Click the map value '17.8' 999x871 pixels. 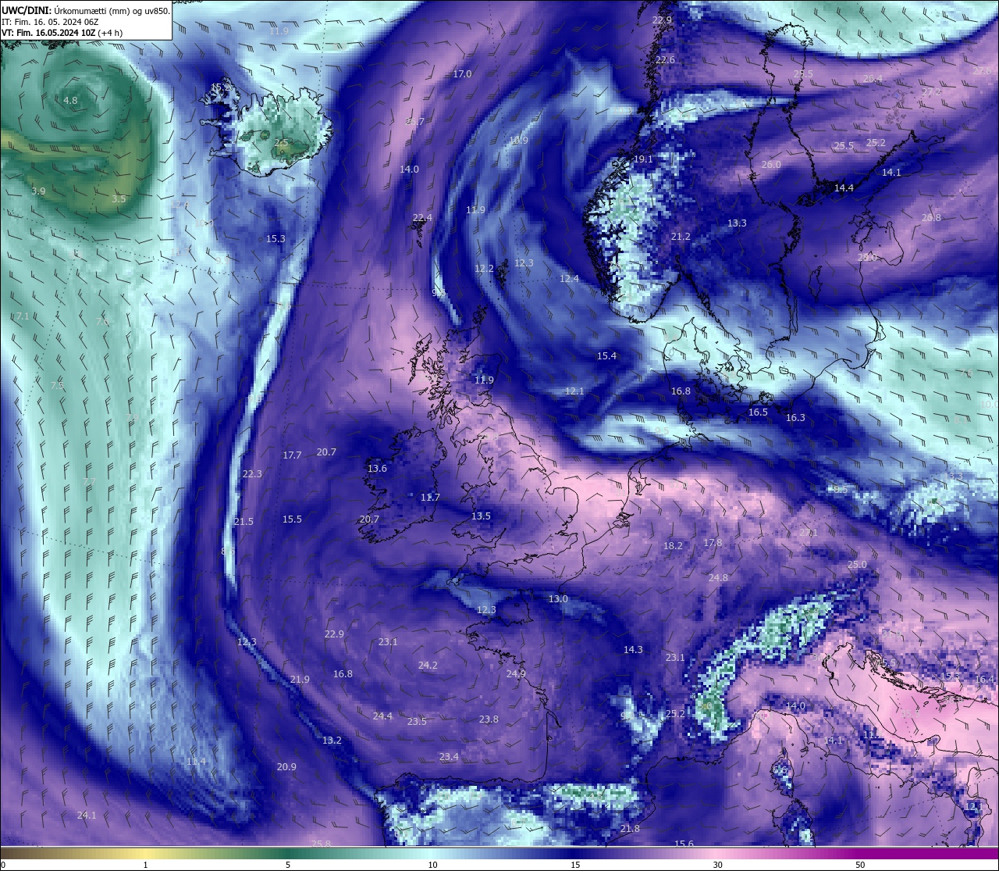click(713, 542)
